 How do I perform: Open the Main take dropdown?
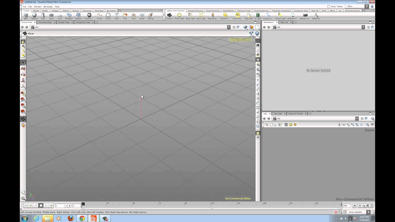pyautogui.click(x=357, y=6)
